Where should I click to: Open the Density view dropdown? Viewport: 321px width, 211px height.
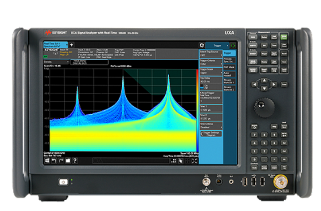tap(56, 62)
